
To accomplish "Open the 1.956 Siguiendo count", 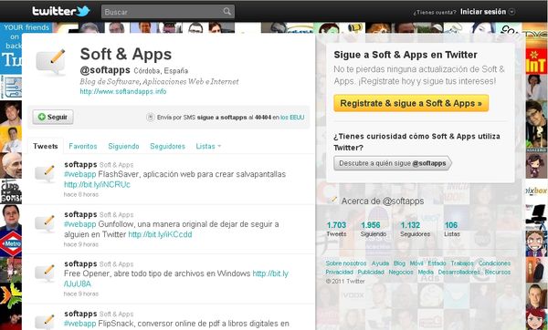I will coord(374,229).
